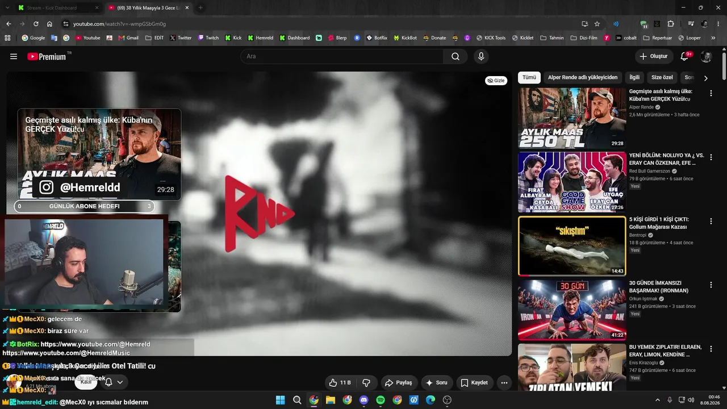The height and width of the screenshot is (409, 727).
Task: Open YouTube notifications bell
Action: pyautogui.click(x=685, y=56)
